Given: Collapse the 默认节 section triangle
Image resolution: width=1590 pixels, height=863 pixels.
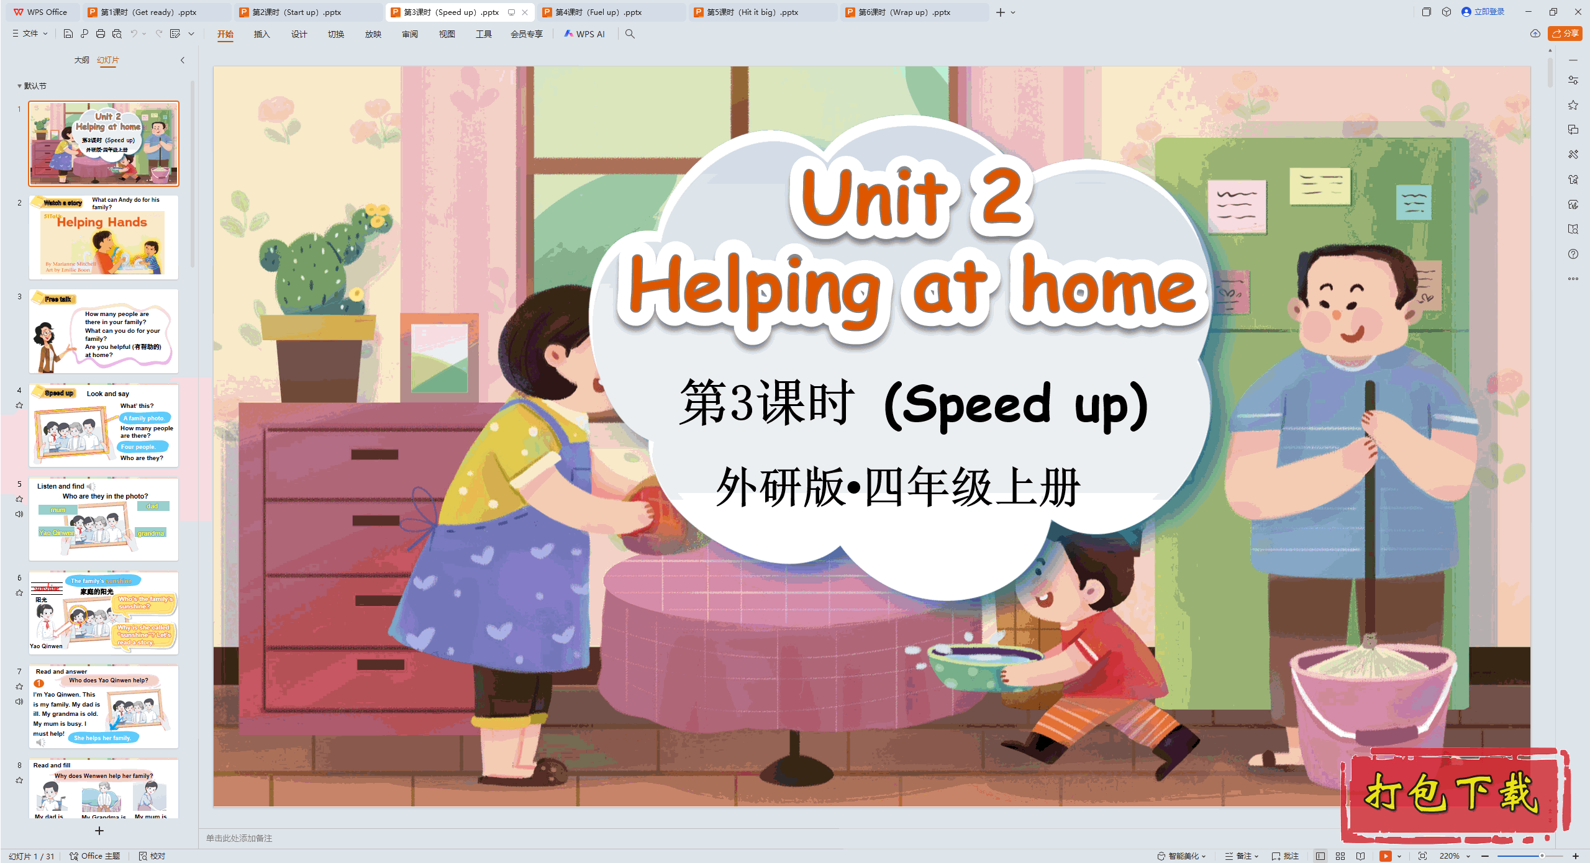Looking at the screenshot, I should (19, 86).
